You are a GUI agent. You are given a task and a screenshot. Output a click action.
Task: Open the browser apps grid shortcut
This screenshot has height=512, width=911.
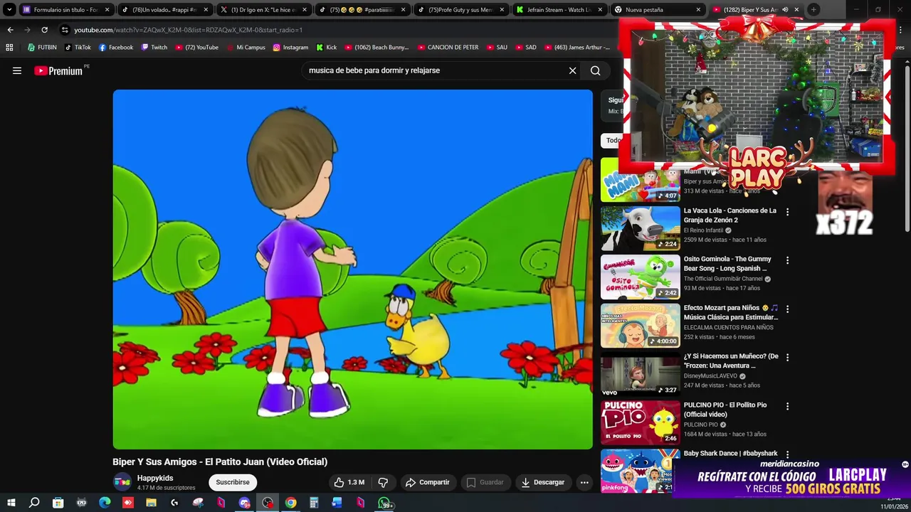click(9, 48)
